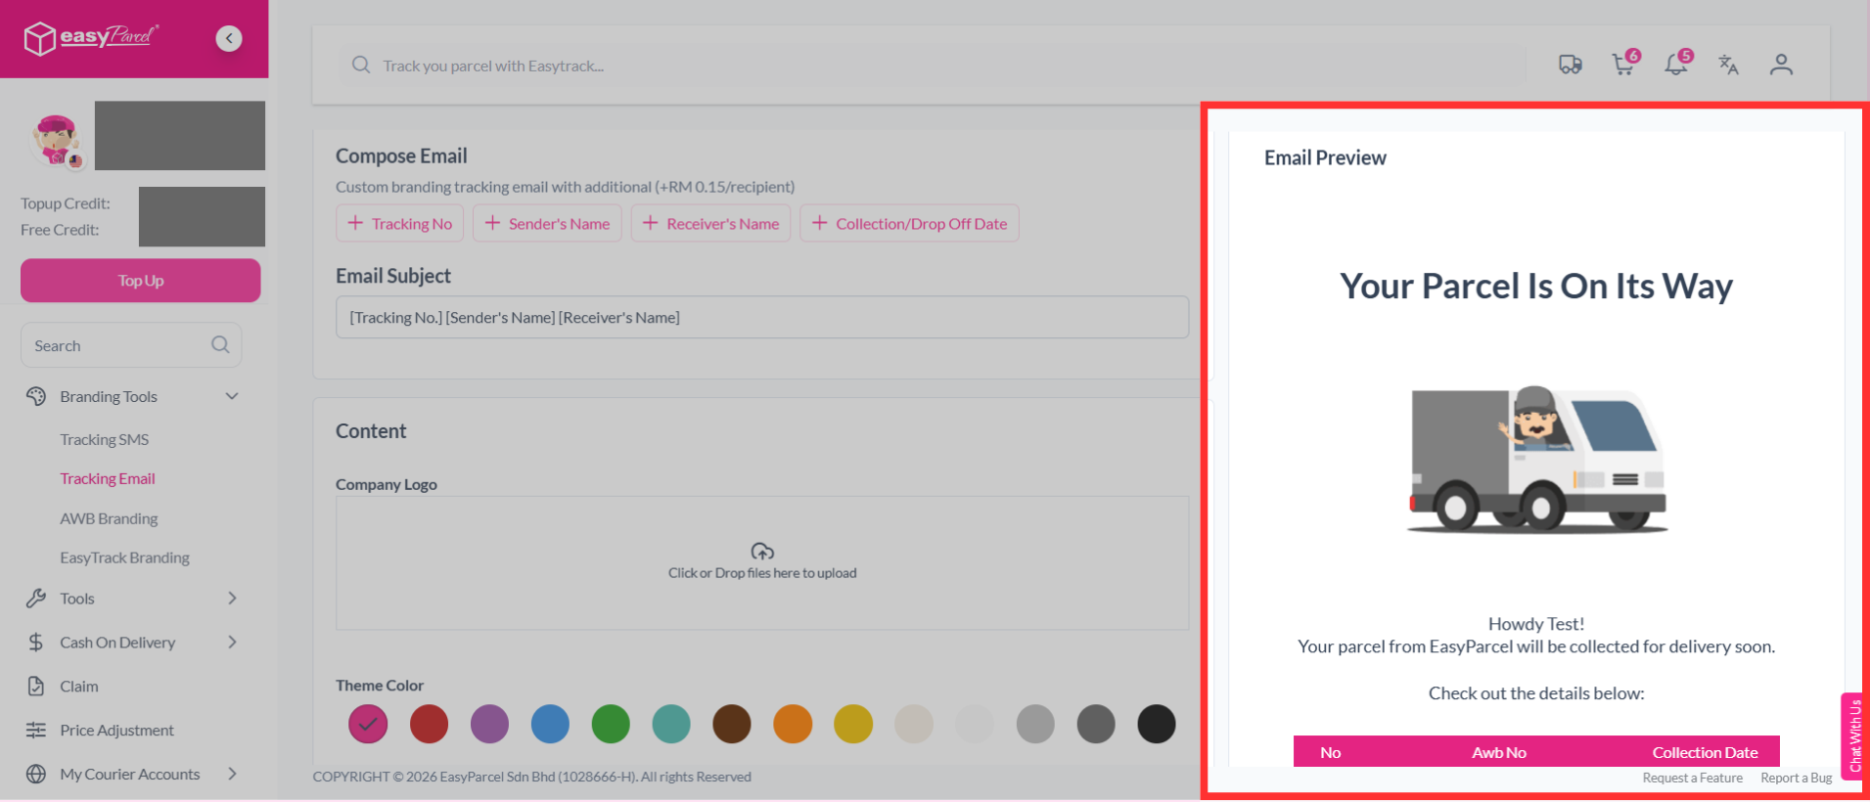This screenshot has height=802, width=1870.
Task: Collapse the Branding Tools section
Action: (x=232, y=396)
